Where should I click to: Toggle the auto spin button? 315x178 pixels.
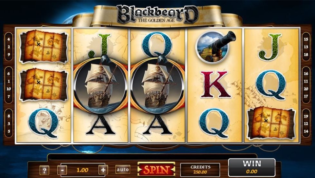pyautogui.click(x=123, y=170)
